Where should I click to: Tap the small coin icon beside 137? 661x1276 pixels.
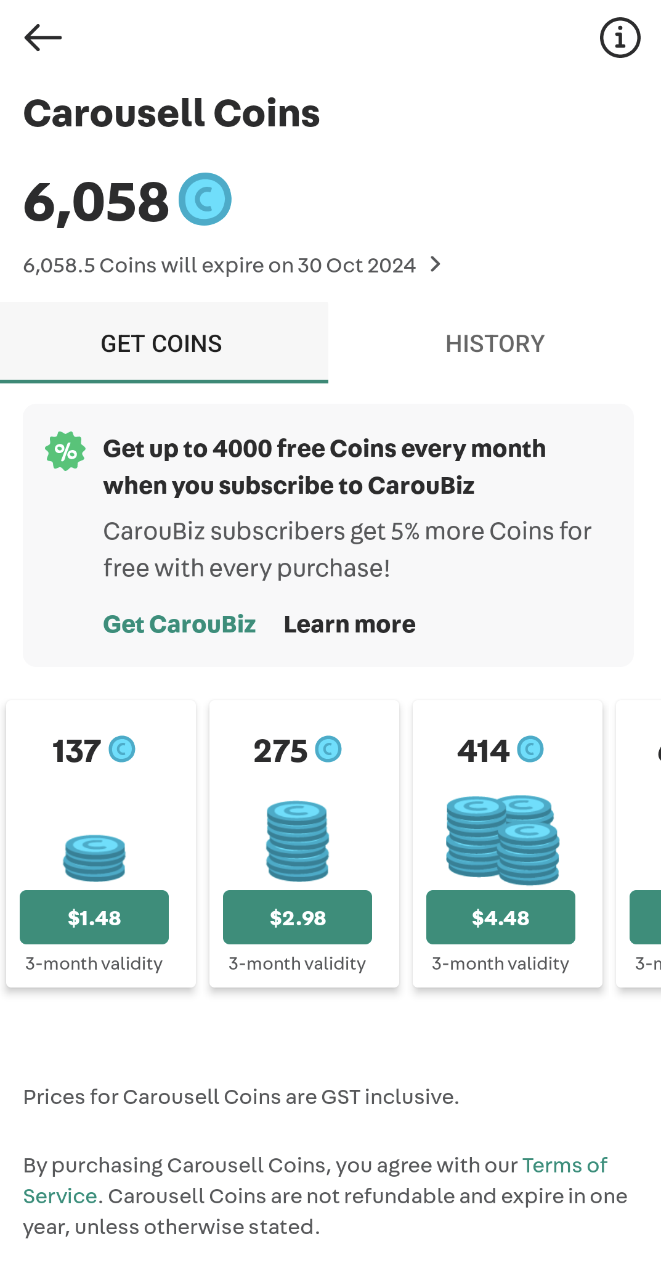pyautogui.click(x=122, y=750)
